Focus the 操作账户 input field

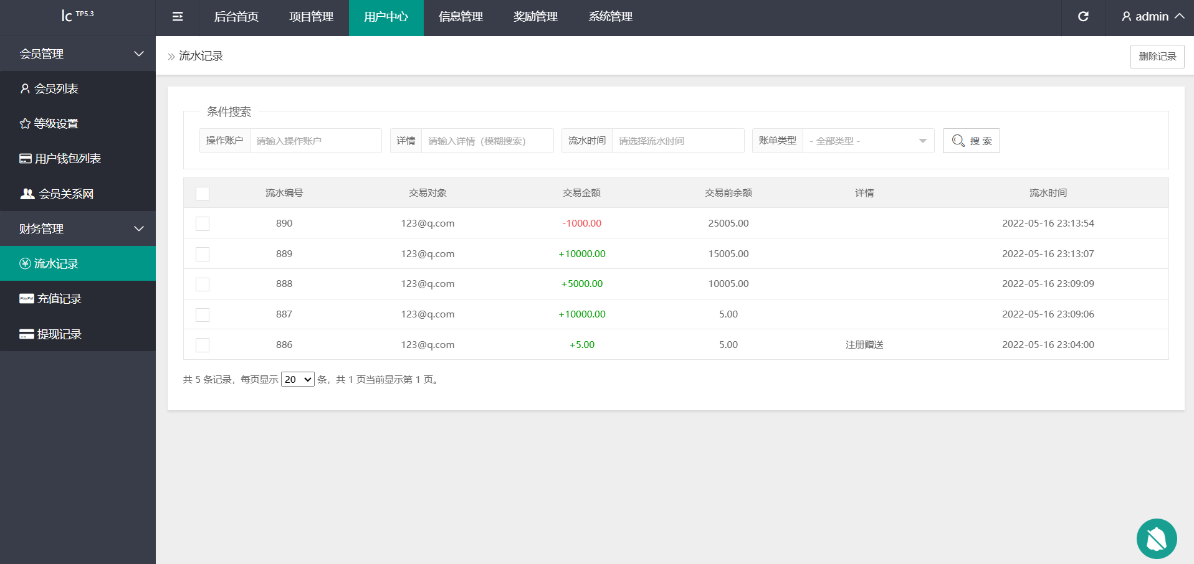pyautogui.click(x=315, y=141)
